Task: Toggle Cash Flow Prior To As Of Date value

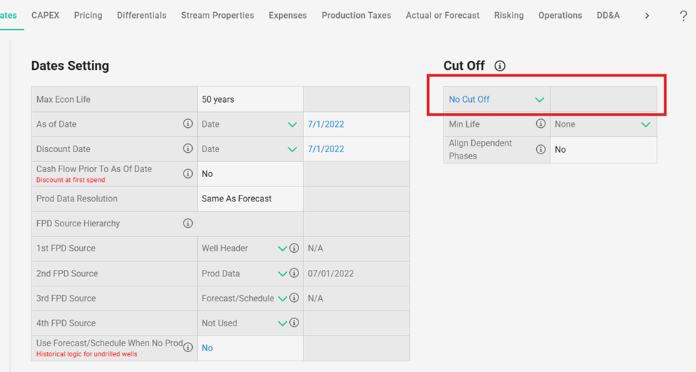Action: [207, 174]
